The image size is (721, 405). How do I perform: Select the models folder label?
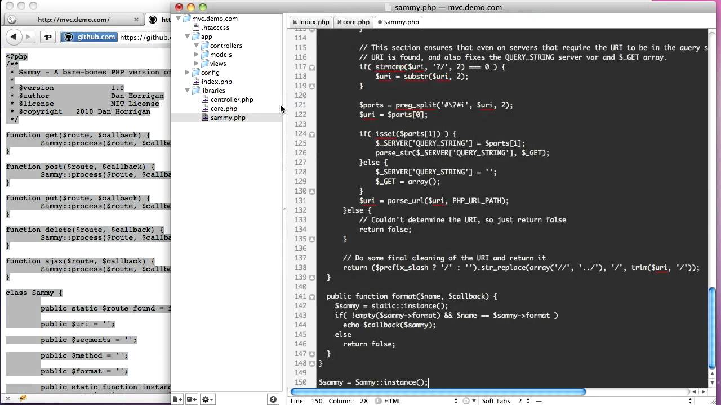point(221,55)
